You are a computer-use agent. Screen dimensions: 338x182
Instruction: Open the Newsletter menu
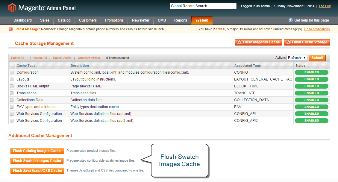140,20
